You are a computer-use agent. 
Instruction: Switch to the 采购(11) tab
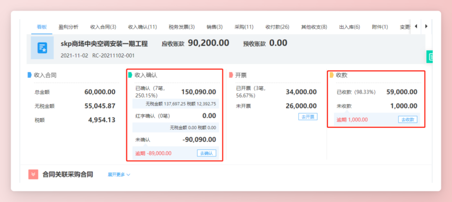[x=244, y=27]
